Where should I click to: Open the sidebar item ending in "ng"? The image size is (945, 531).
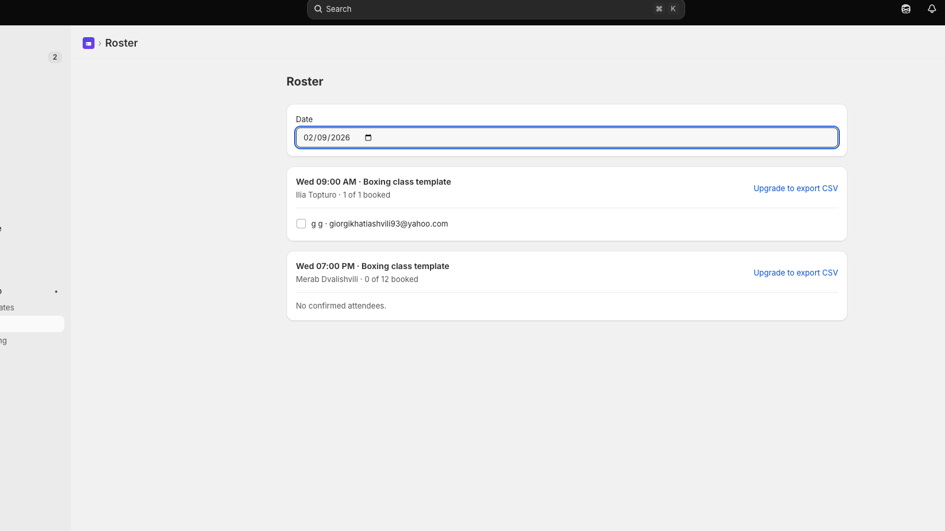point(4,340)
